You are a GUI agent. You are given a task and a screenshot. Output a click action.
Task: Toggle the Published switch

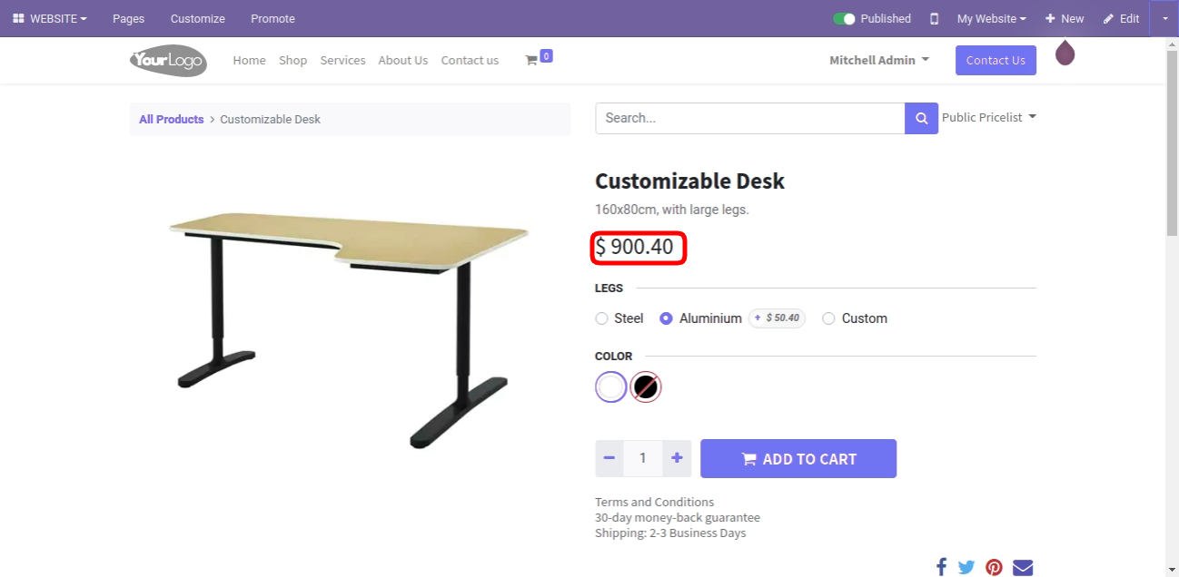(x=845, y=19)
